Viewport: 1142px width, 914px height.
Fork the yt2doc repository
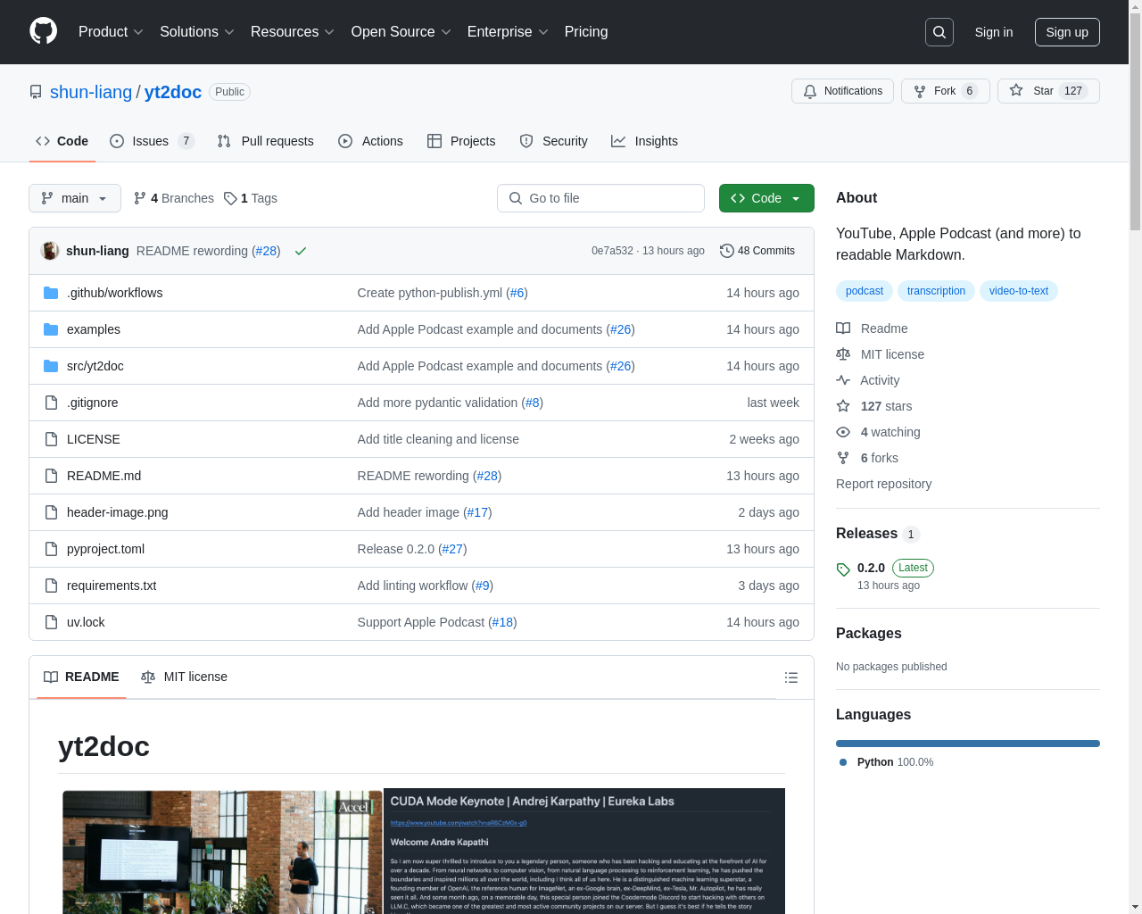[945, 91]
